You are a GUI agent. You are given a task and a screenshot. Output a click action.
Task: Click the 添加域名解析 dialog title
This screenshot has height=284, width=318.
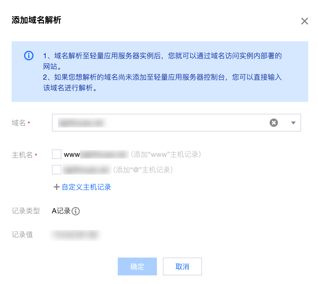click(x=36, y=20)
